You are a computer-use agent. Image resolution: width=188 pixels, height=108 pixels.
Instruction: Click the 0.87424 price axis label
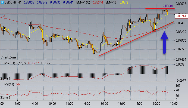click(x=181, y=59)
